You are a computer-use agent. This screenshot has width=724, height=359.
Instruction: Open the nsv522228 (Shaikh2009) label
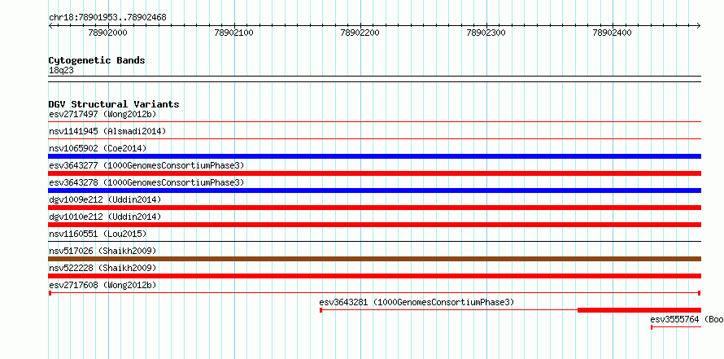point(102,268)
